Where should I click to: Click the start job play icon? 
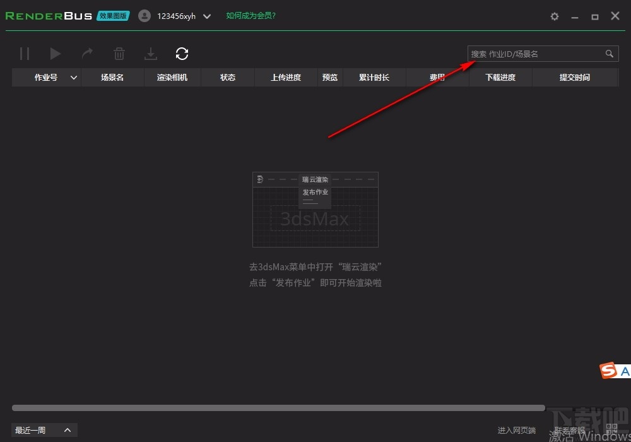55,54
